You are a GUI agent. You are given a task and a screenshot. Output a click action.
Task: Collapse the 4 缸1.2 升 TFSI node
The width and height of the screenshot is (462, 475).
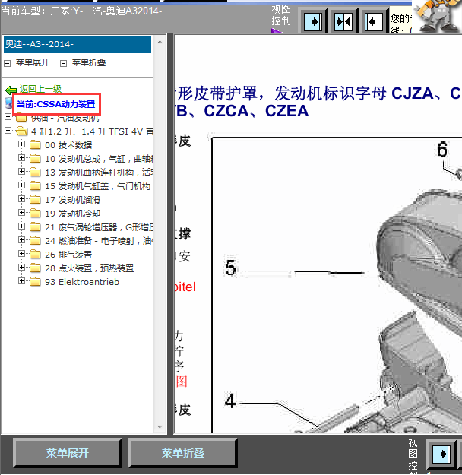(x=8, y=131)
